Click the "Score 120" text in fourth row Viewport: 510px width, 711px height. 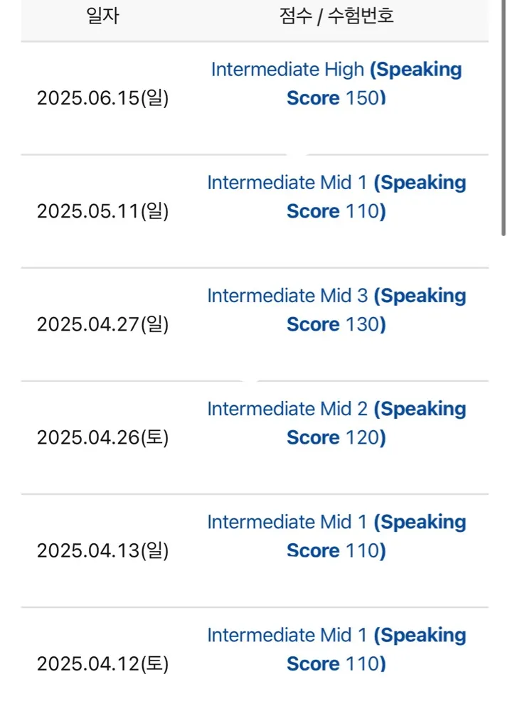336,437
